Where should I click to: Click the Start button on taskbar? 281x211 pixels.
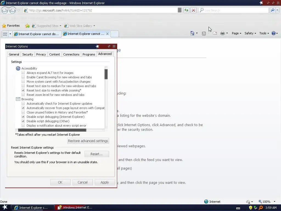(5, 207)
